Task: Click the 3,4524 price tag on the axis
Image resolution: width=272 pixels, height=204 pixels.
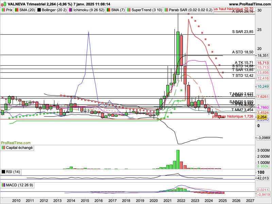Action: [263, 113]
